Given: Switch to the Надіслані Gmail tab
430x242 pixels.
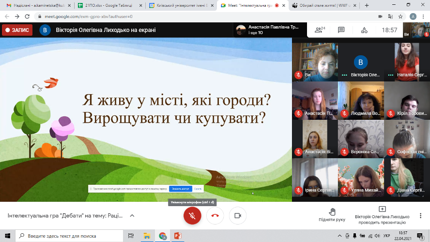Looking at the screenshot, I should (x=34, y=5).
